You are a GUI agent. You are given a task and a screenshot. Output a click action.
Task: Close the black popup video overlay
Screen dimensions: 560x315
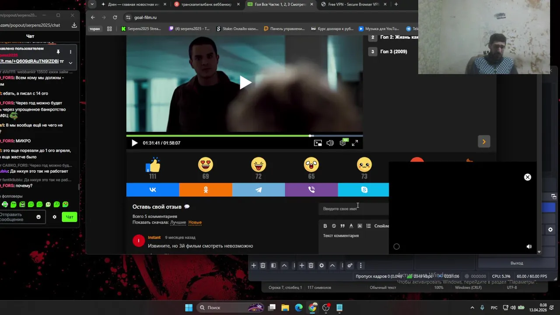(x=528, y=177)
